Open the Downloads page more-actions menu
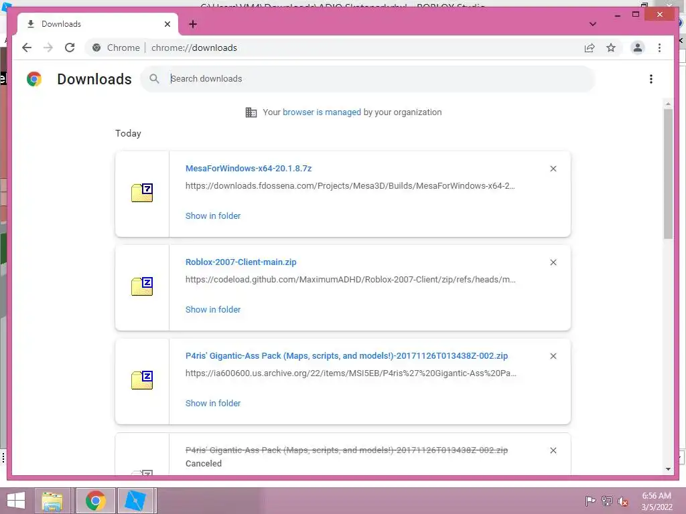 (651, 79)
